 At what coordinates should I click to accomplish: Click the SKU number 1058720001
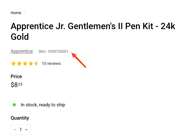(x=58, y=52)
